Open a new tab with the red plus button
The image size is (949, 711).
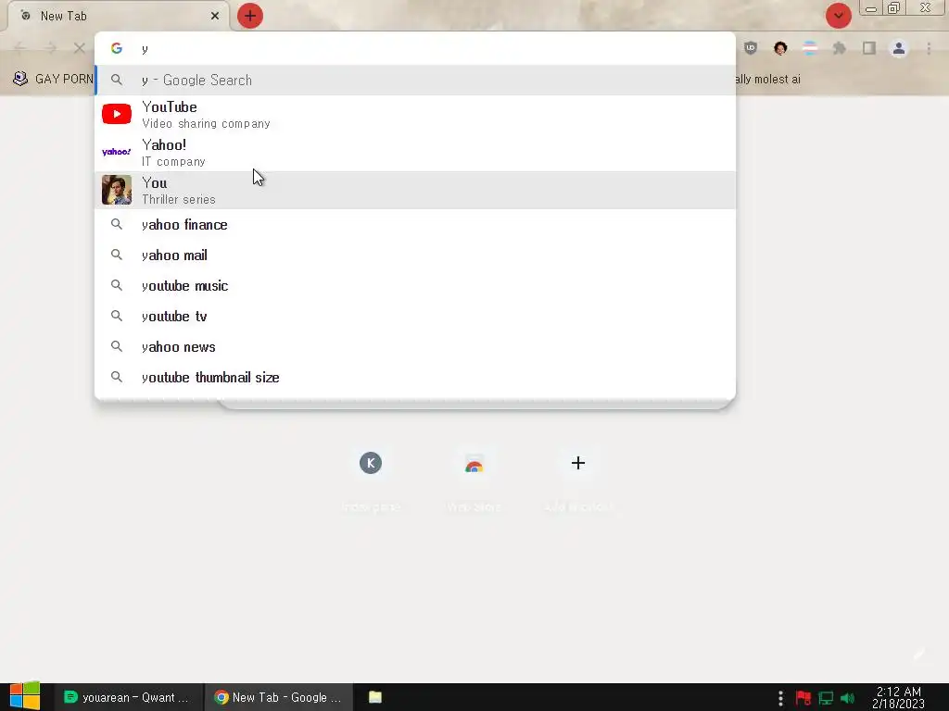[250, 16]
